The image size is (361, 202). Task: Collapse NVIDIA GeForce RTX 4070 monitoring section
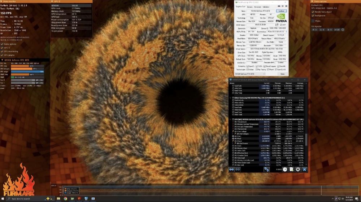tap(2, 60)
